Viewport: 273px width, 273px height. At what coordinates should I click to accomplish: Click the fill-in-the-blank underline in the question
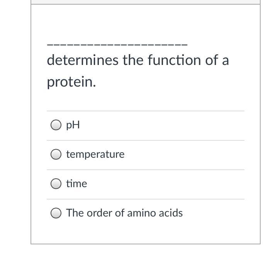(x=117, y=44)
